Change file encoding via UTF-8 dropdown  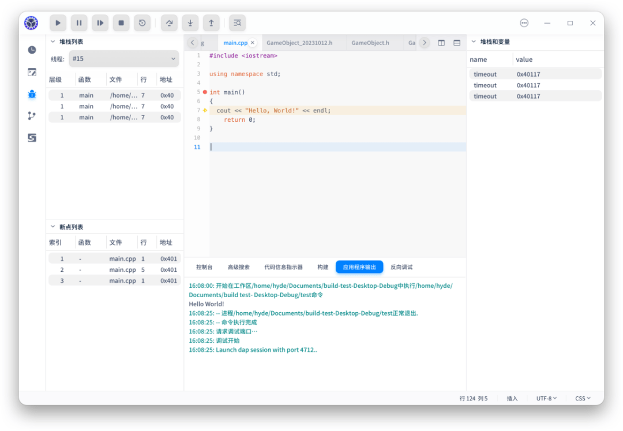point(546,398)
